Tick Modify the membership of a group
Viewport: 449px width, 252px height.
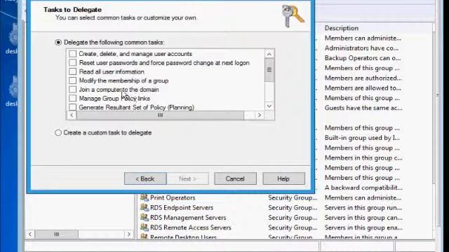tap(73, 80)
